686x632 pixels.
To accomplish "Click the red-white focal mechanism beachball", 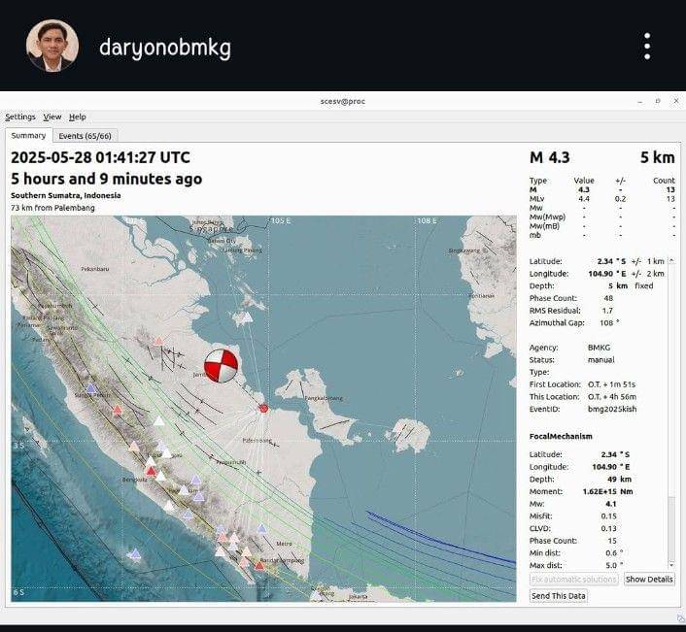I will click(221, 365).
